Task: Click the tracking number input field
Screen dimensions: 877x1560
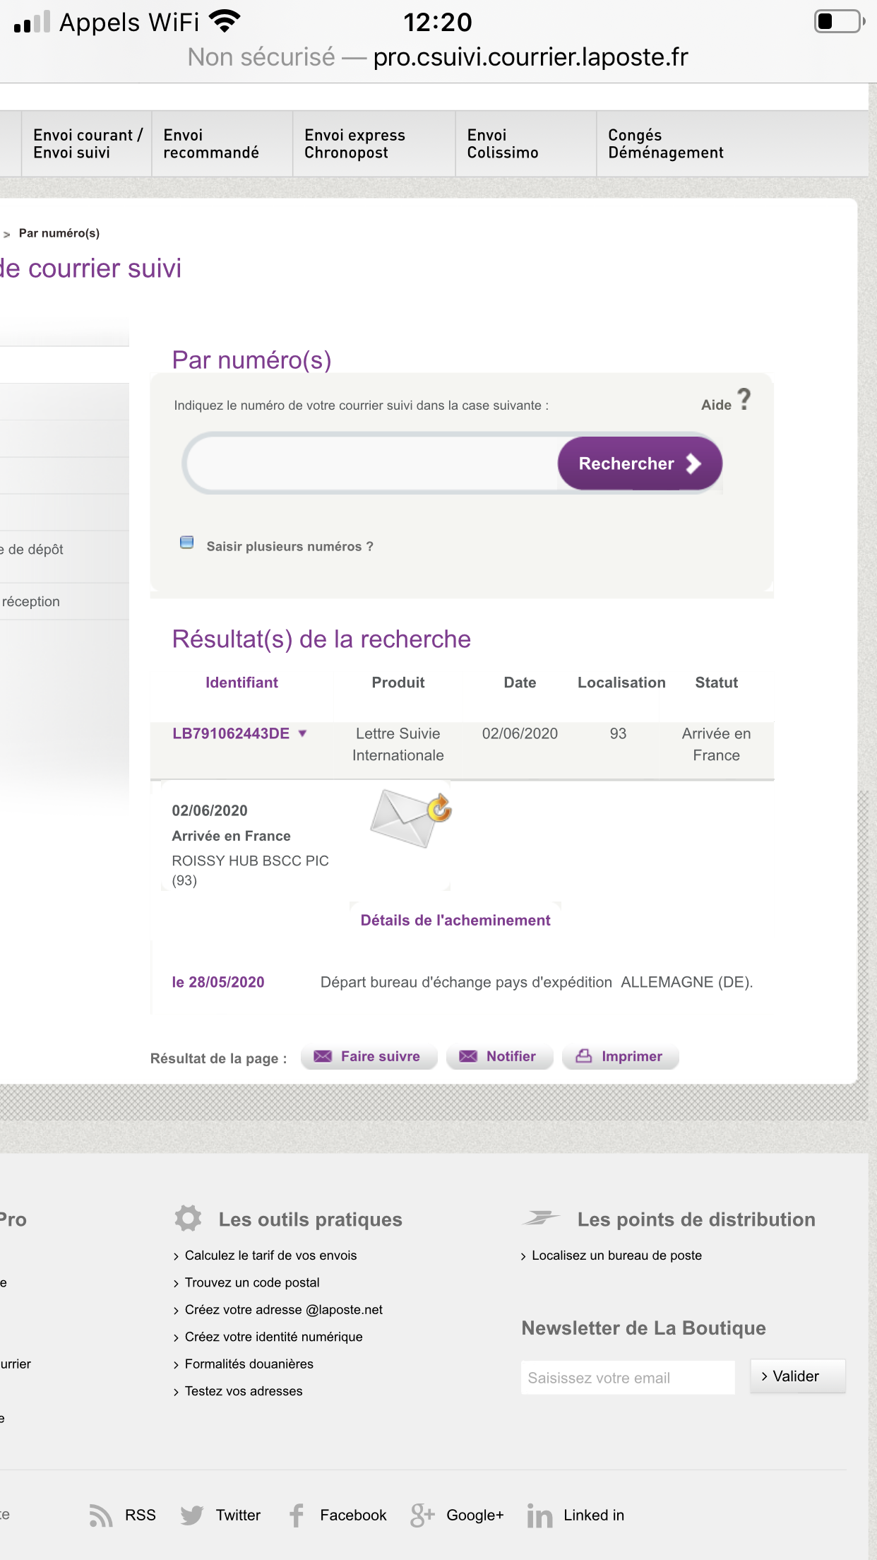Action: pyautogui.click(x=374, y=463)
